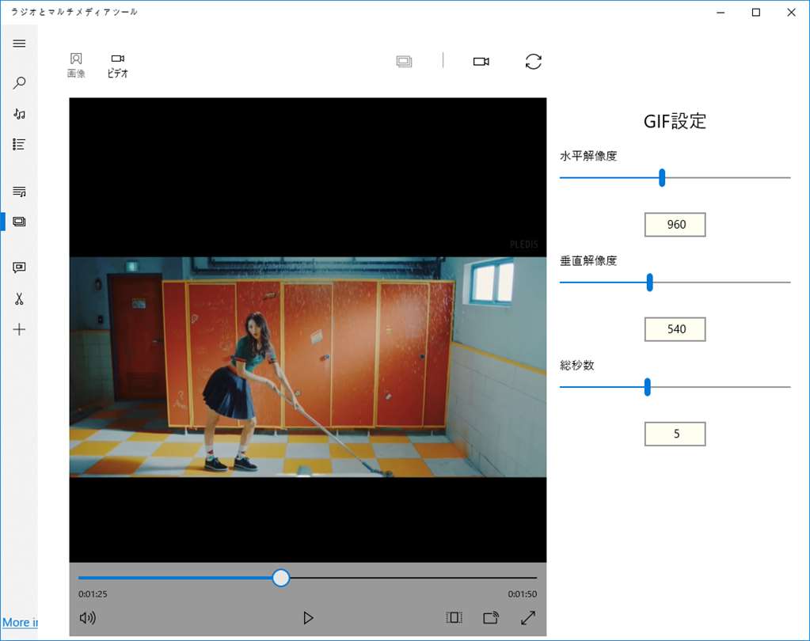Open the speech bubble sidebar icon

(19, 267)
